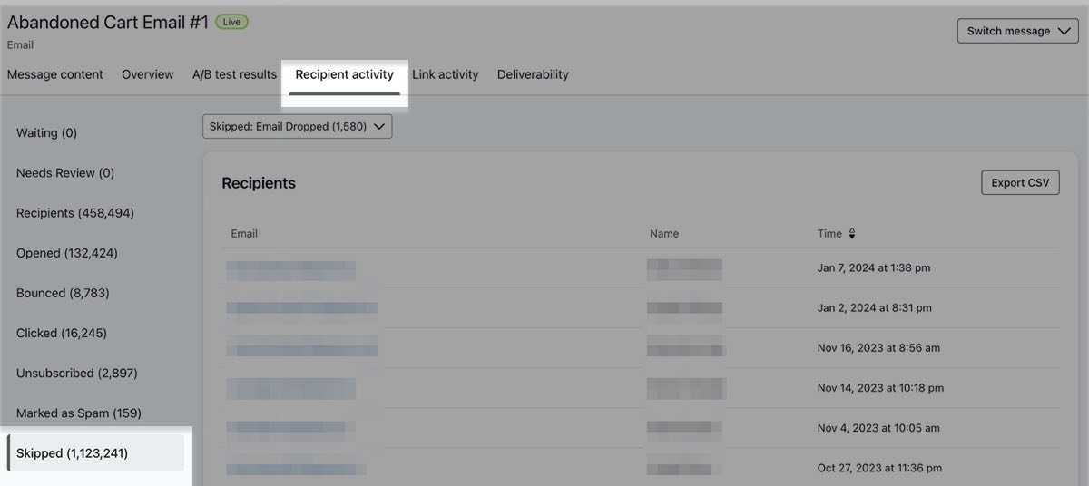
Task: Select the Recipient activity tab
Action: point(344,74)
